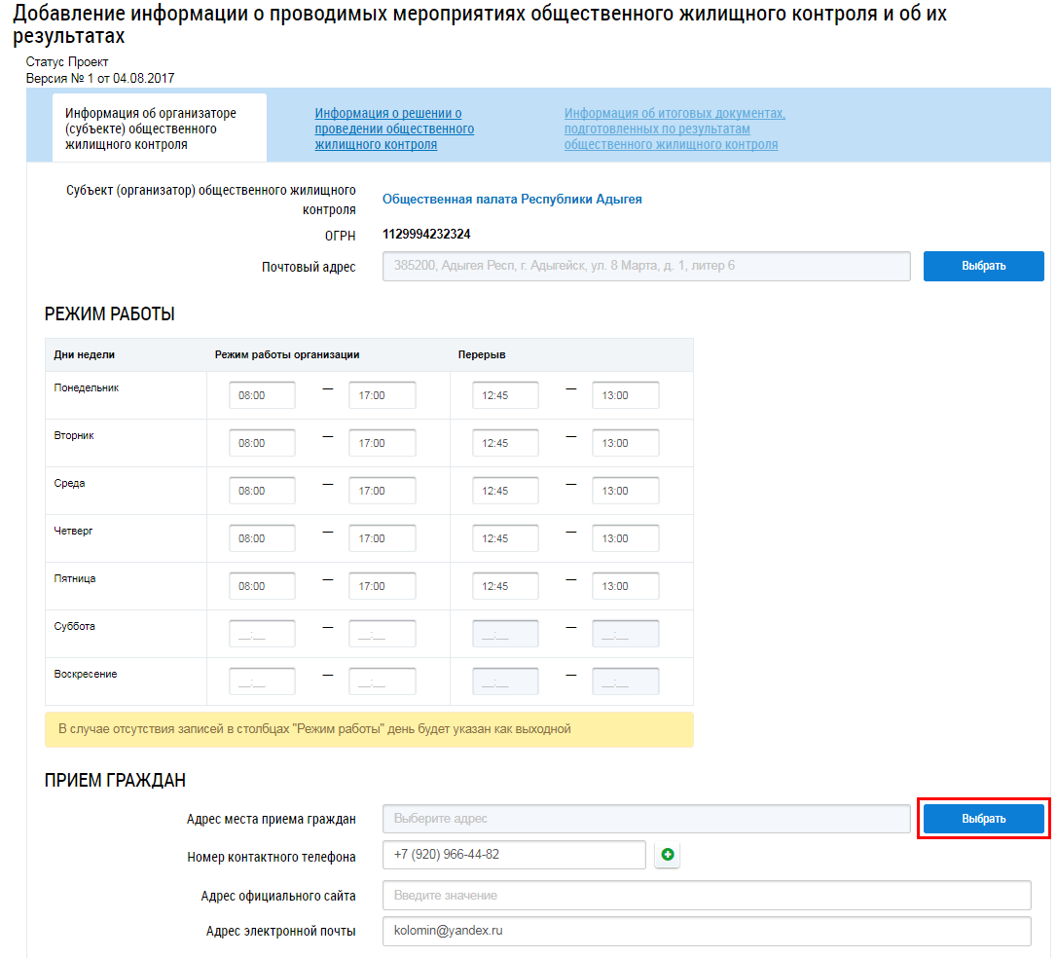Viewport: 1057px width, 958px height.
Task: Click the email address field
Action: (706, 931)
